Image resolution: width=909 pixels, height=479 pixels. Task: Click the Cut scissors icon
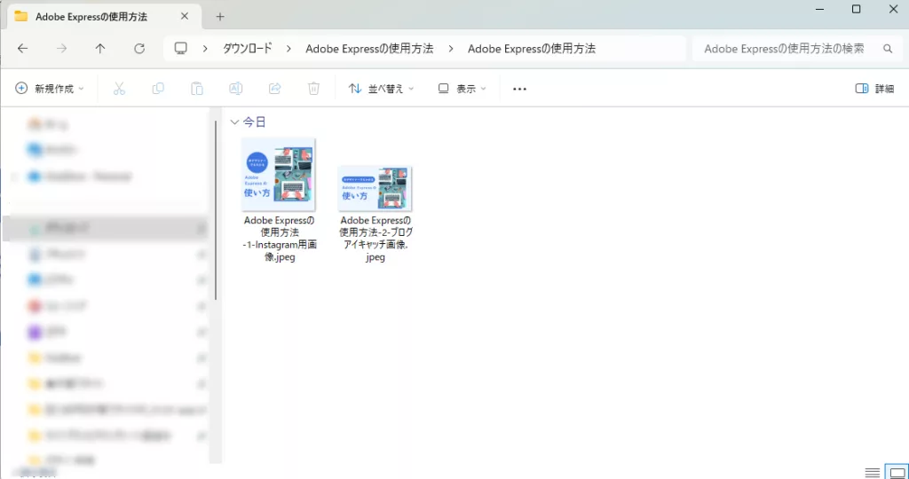120,89
